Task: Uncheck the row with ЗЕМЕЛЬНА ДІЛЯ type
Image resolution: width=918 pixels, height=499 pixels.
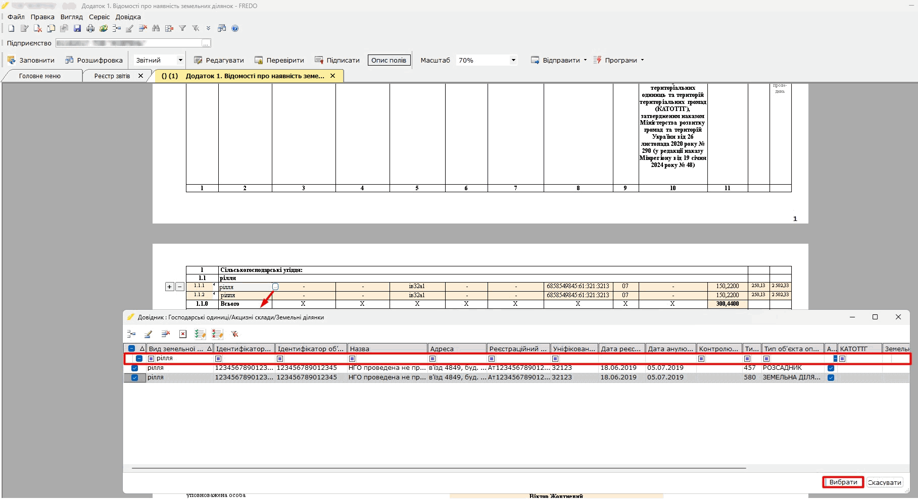Action: (134, 377)
